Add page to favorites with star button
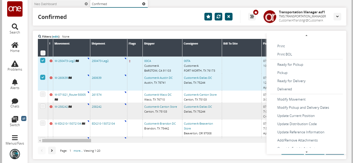The width and height of the screenshot is (353, 163). (x=208, y=17)
